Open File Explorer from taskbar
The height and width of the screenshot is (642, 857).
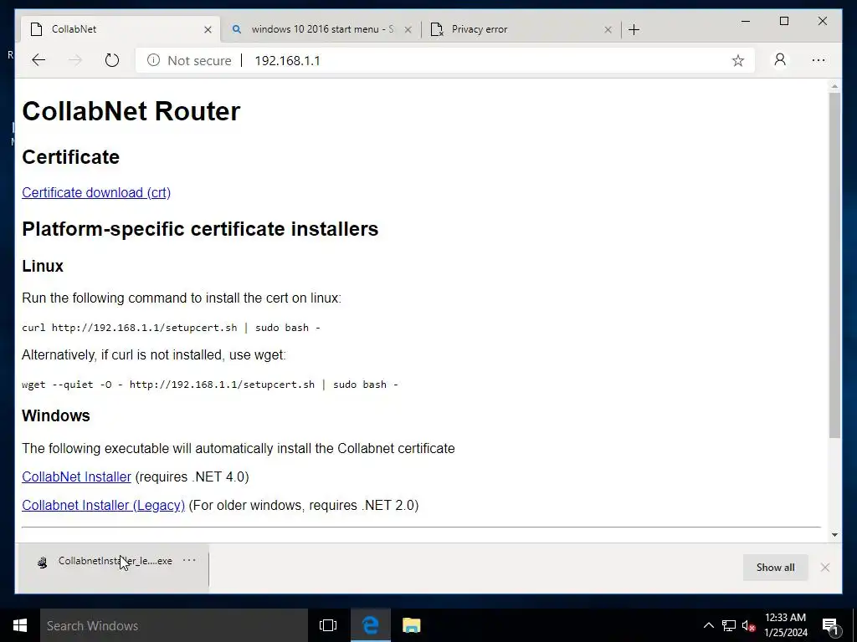pyautogui.click(x=412, y=625)
